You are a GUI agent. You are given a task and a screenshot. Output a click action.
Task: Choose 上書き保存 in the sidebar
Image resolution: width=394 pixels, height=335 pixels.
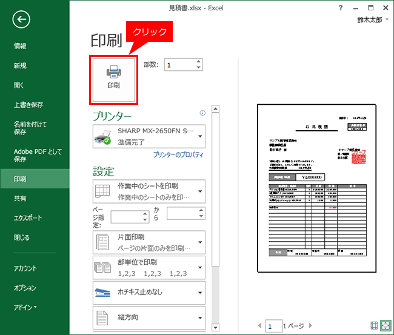(x=28, y=105)
